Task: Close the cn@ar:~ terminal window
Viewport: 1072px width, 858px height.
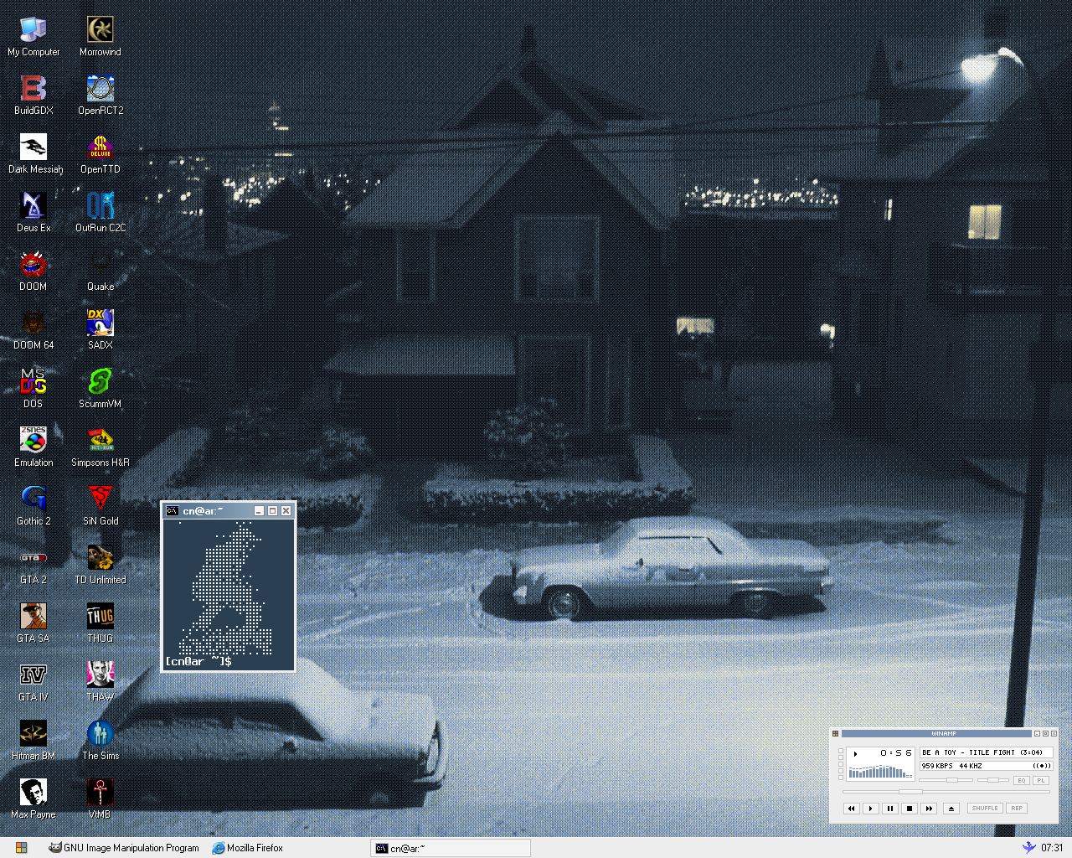Action: (286, 511)
